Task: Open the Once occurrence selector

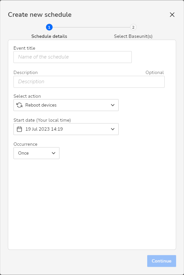Action: (x=36, y=153)
